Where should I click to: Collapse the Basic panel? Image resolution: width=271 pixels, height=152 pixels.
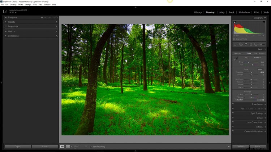click(265, 49)
